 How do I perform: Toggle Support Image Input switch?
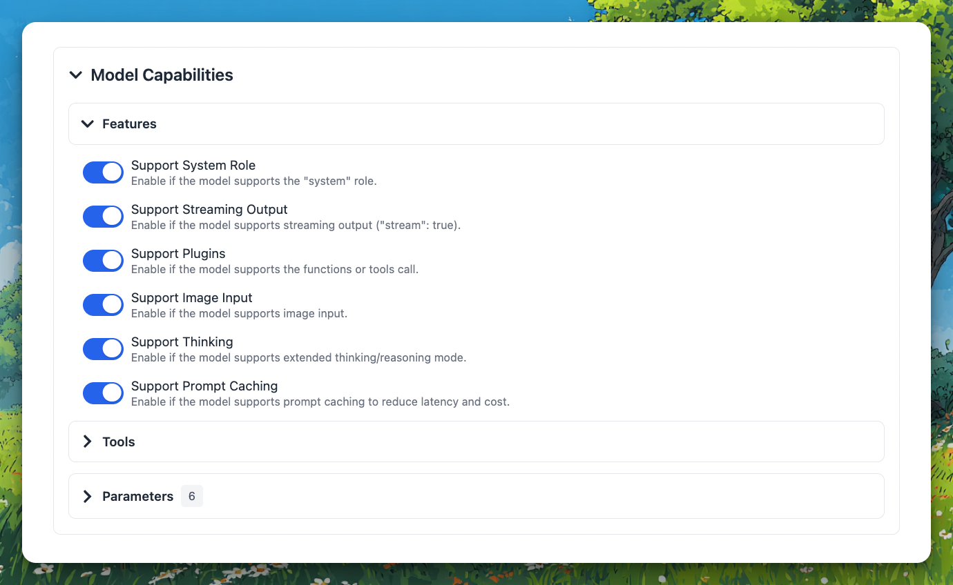(x=103, y=305)
